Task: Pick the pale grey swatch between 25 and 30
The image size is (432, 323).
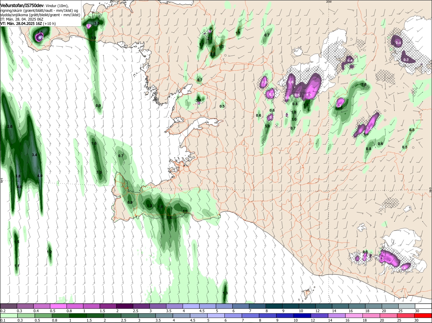Action: coord(406,306)
